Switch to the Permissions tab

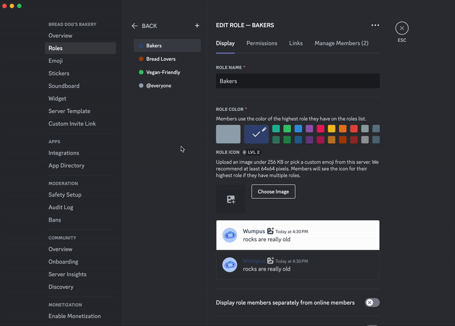(262, 43)
